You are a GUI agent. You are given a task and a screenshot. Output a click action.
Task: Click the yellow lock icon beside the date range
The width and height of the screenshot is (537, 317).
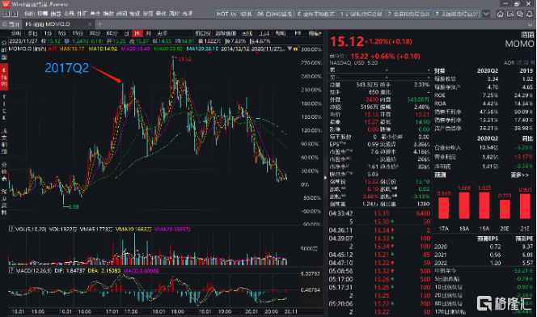[x=295, y=49]
